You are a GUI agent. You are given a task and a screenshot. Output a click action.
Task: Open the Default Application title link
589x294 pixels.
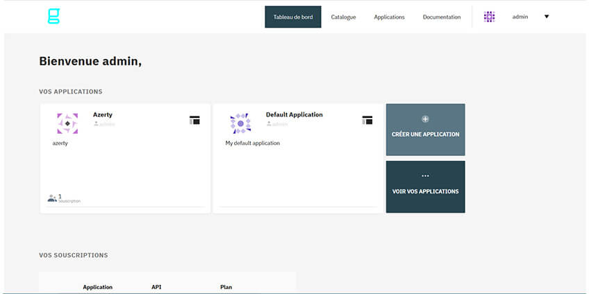pyautogui.click(x=294, y=114)
